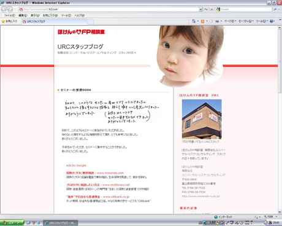The image size is (282, 226).
Task: Click the handwritten note image
Action: tap(112, 112)
